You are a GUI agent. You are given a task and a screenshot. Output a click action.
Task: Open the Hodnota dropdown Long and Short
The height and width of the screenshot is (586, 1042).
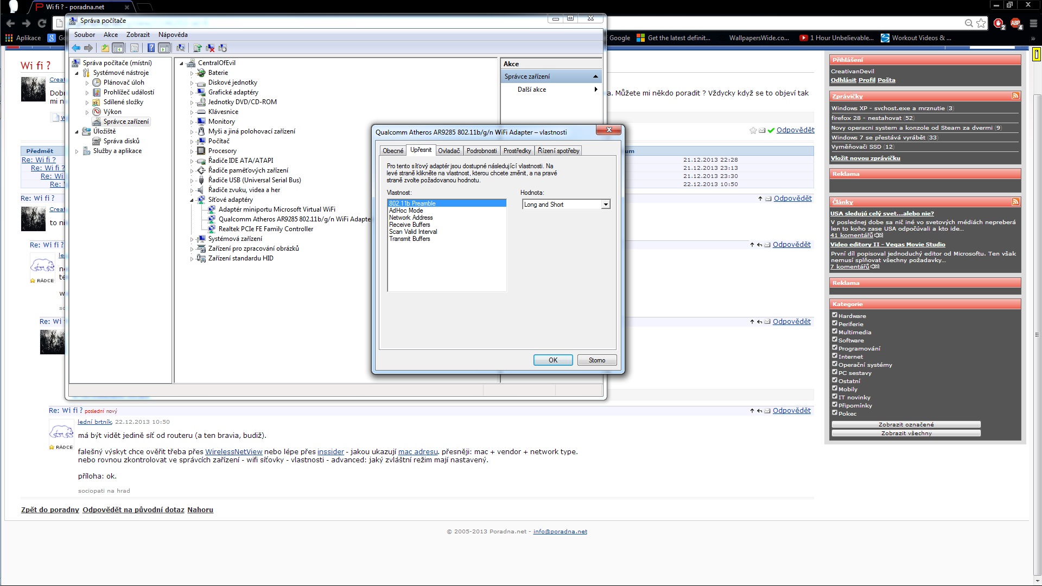566,205
